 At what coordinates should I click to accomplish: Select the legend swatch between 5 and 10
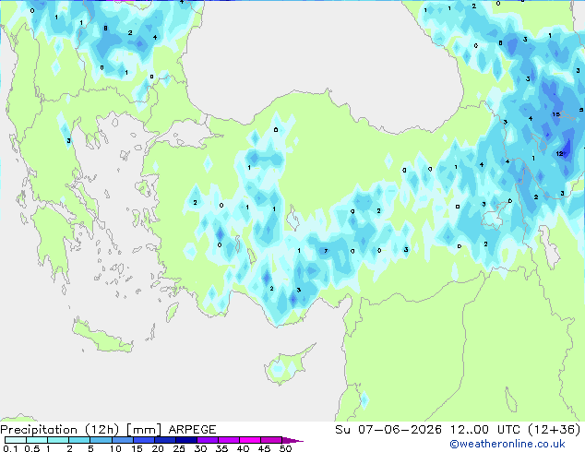(101, 440)
